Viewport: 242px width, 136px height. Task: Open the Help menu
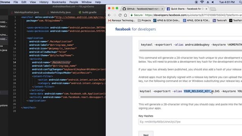[x=98, y=2]
